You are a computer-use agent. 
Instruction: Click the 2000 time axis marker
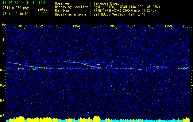[187, 26]
